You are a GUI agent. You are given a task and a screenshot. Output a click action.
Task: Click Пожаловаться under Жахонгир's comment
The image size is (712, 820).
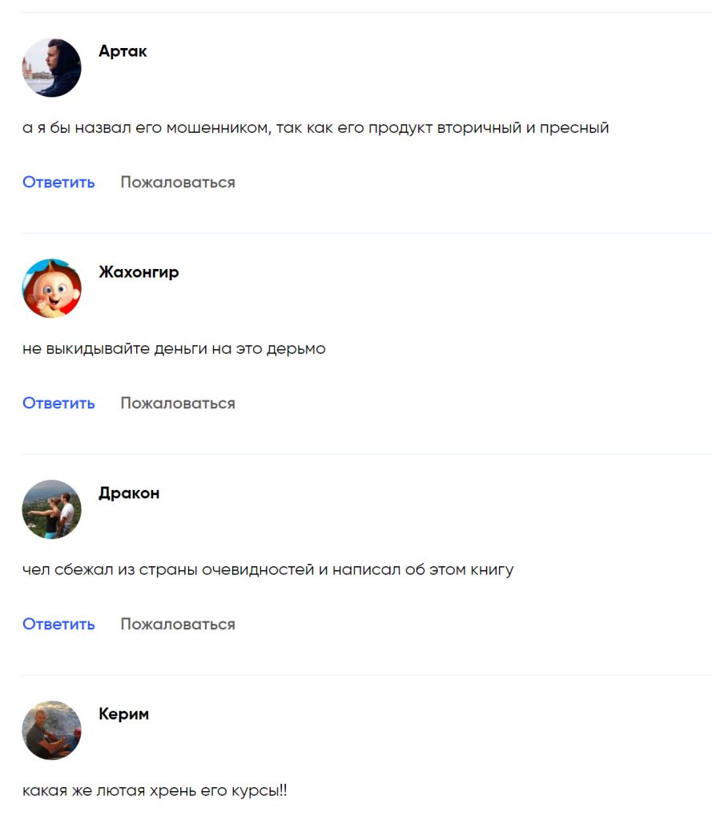coord(178,404)
